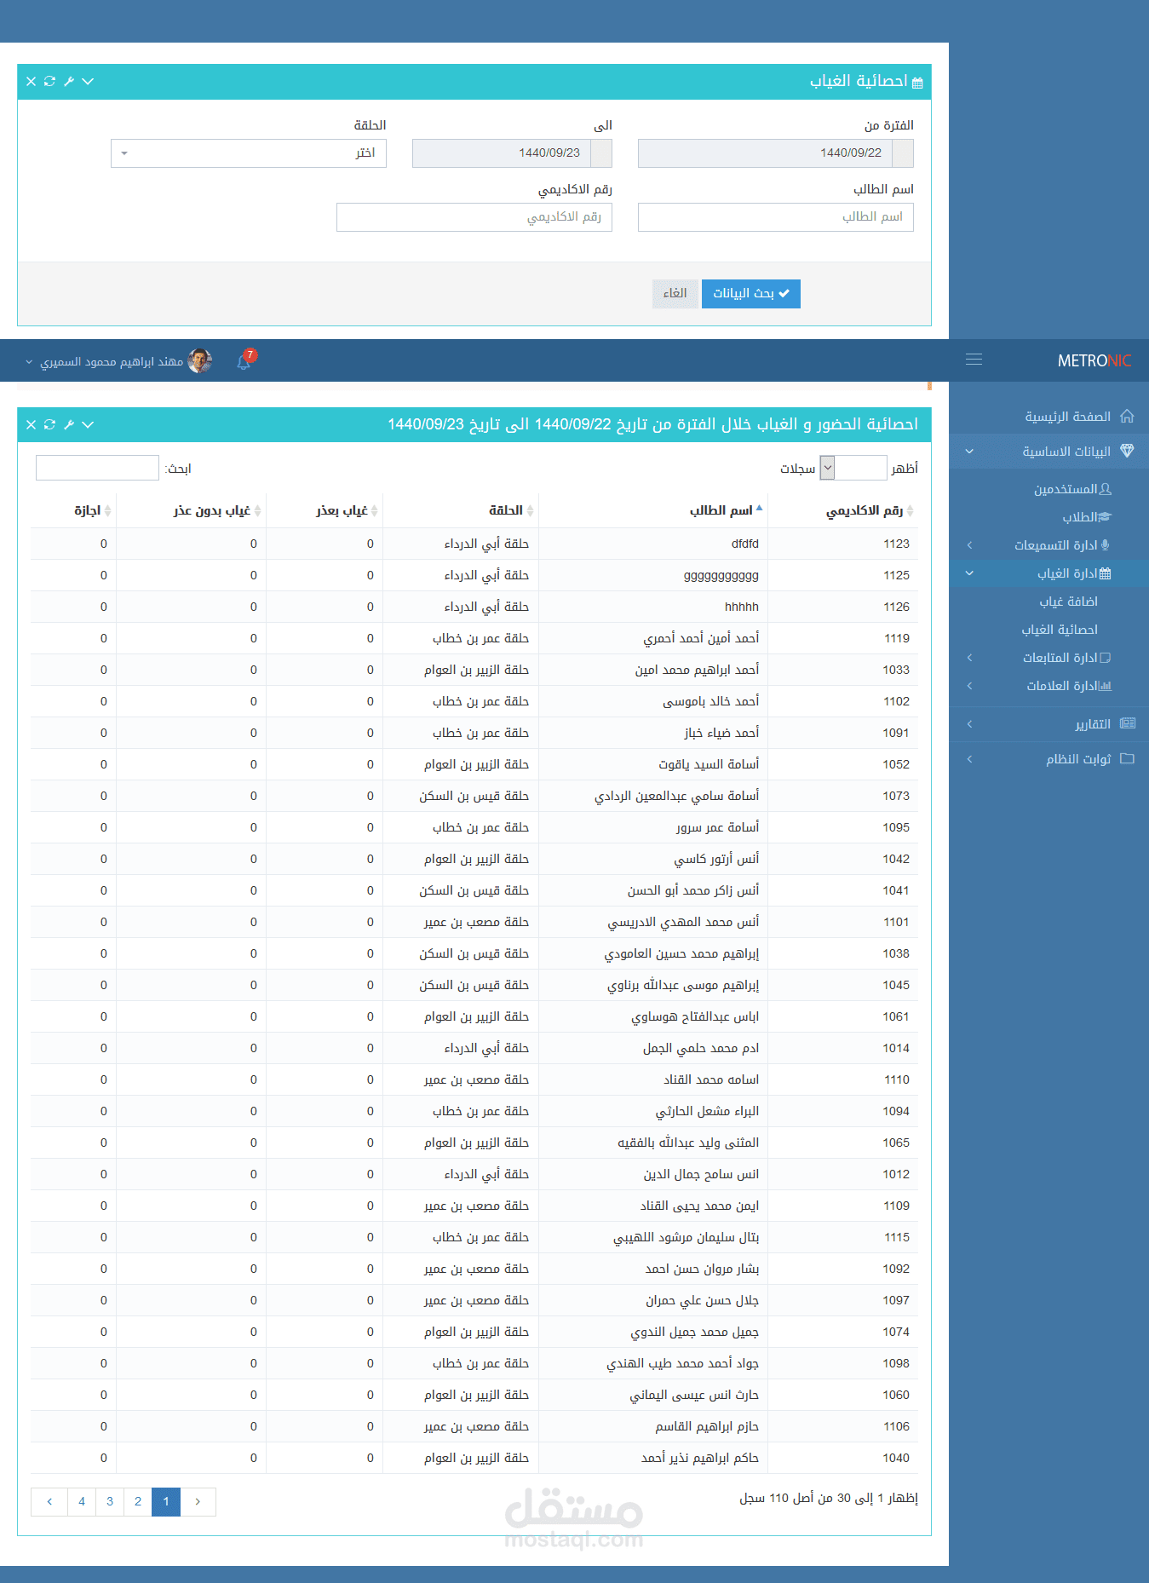
Task: Focus the ابحث table search box
Action: (97, 468)
